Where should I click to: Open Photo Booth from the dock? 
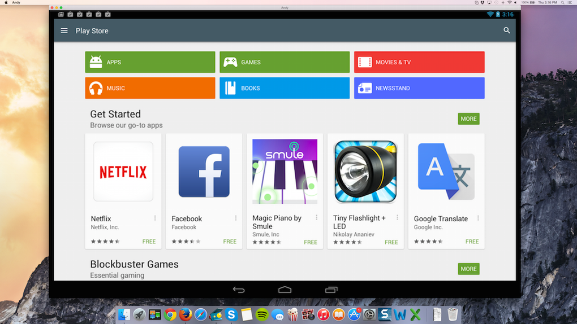(x=308, y=314)
